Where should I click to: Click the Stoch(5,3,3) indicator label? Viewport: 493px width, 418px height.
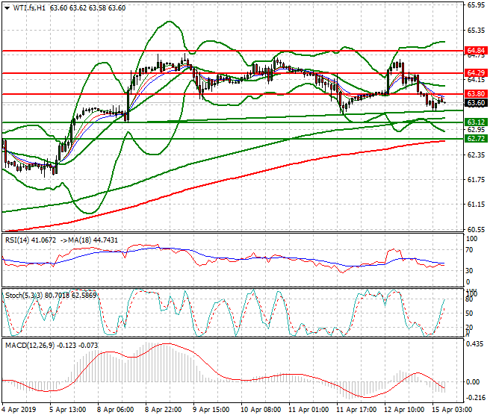click(x=25, y=296)
